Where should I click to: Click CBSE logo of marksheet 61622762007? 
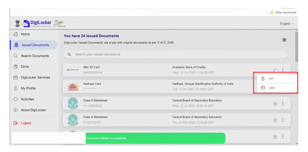(x=73, y=120)
